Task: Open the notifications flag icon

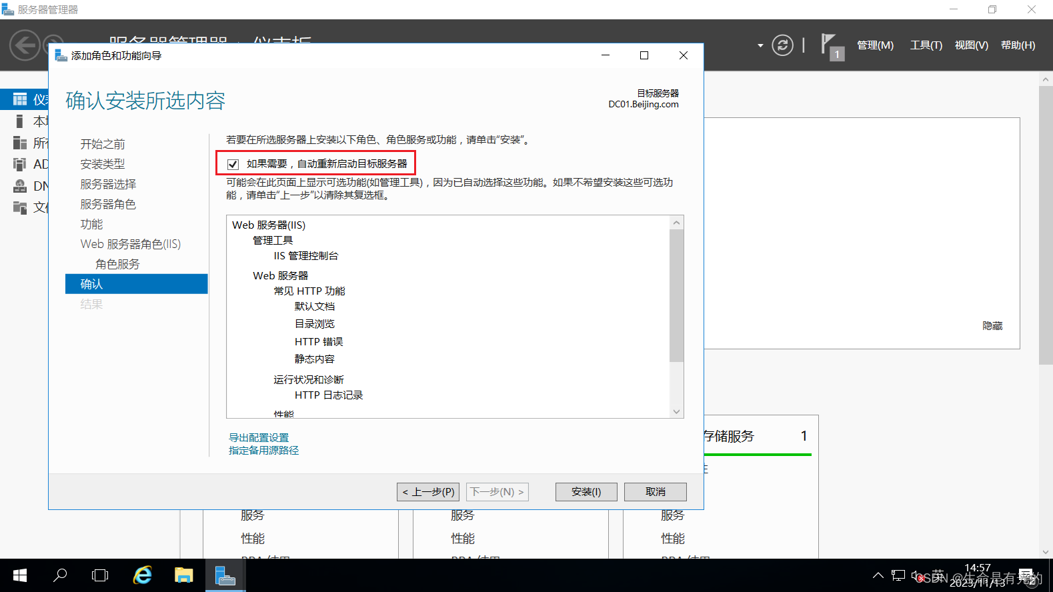Action: pyautogui.click(x=832, y=47)
